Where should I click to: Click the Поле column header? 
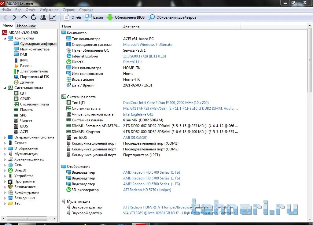coord(90,26)
